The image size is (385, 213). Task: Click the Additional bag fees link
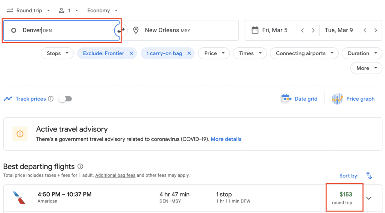pos(115,175)
